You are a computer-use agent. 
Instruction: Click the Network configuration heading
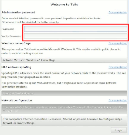(x=17, y=100)
